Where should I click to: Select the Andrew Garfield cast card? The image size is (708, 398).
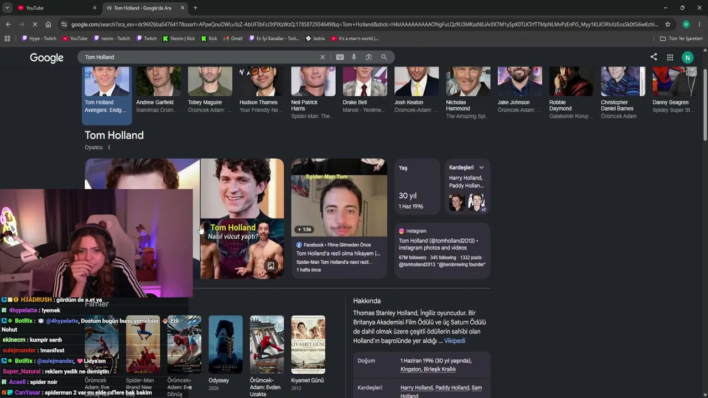[x=158, y=91]
